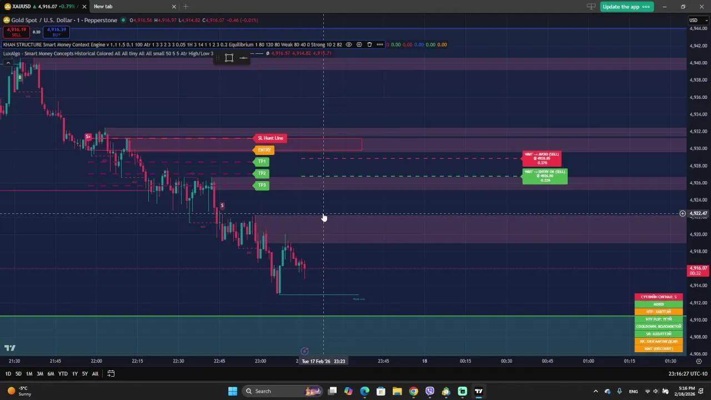
Task: Click the green TP1 label
Action: pyautogui.click(x=262, y=162)
